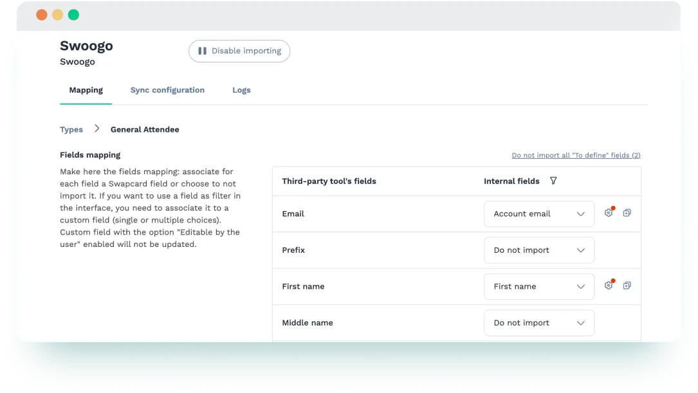698x393 pixels.
Task: Click the green maximize window button
Action: click(x=73, y=15)
